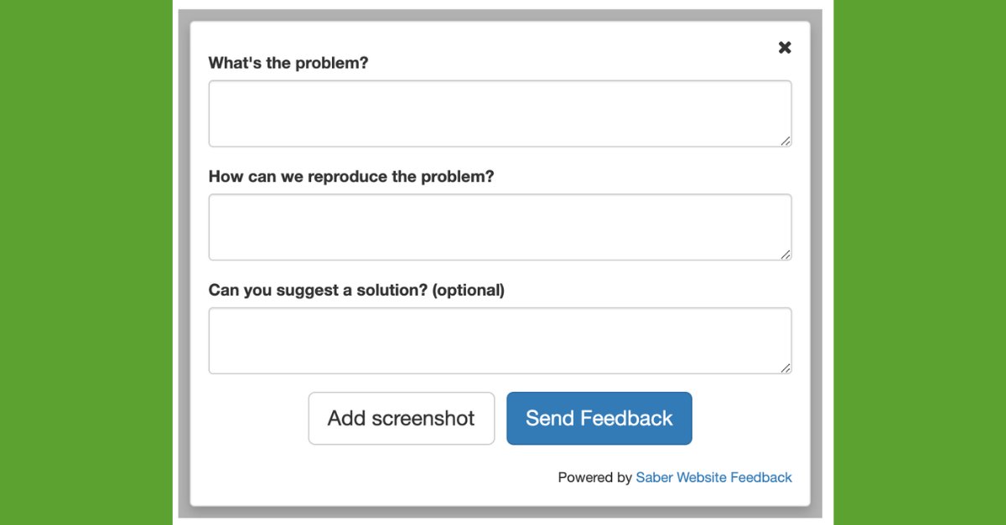Click the resize grip of the reproduce text area
The width and height of the screenshot is (1006, 525).
coord(786,255)
